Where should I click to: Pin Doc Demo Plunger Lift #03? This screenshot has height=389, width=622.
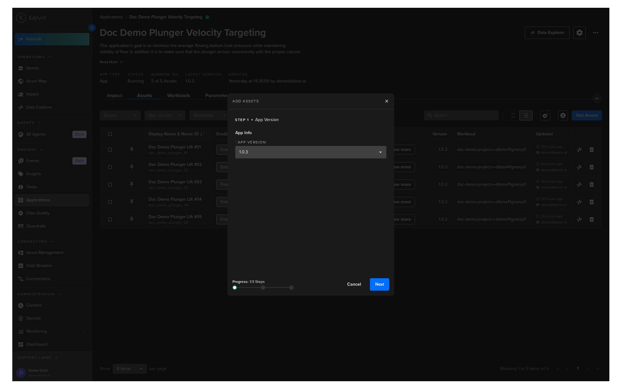(132, 184)
